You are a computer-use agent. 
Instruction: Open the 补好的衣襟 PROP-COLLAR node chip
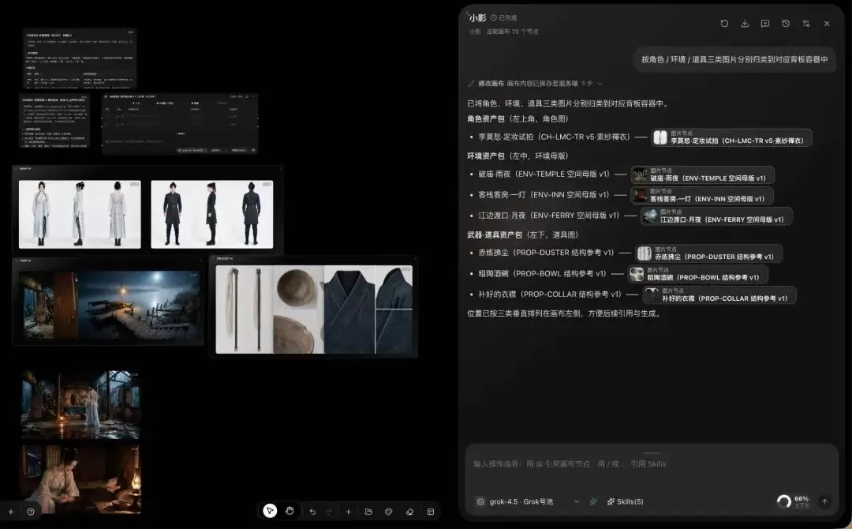pos(719,295)
